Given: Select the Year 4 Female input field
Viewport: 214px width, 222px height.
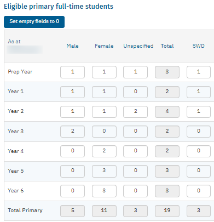Looking at the screenshot, I should coord(104,151).
